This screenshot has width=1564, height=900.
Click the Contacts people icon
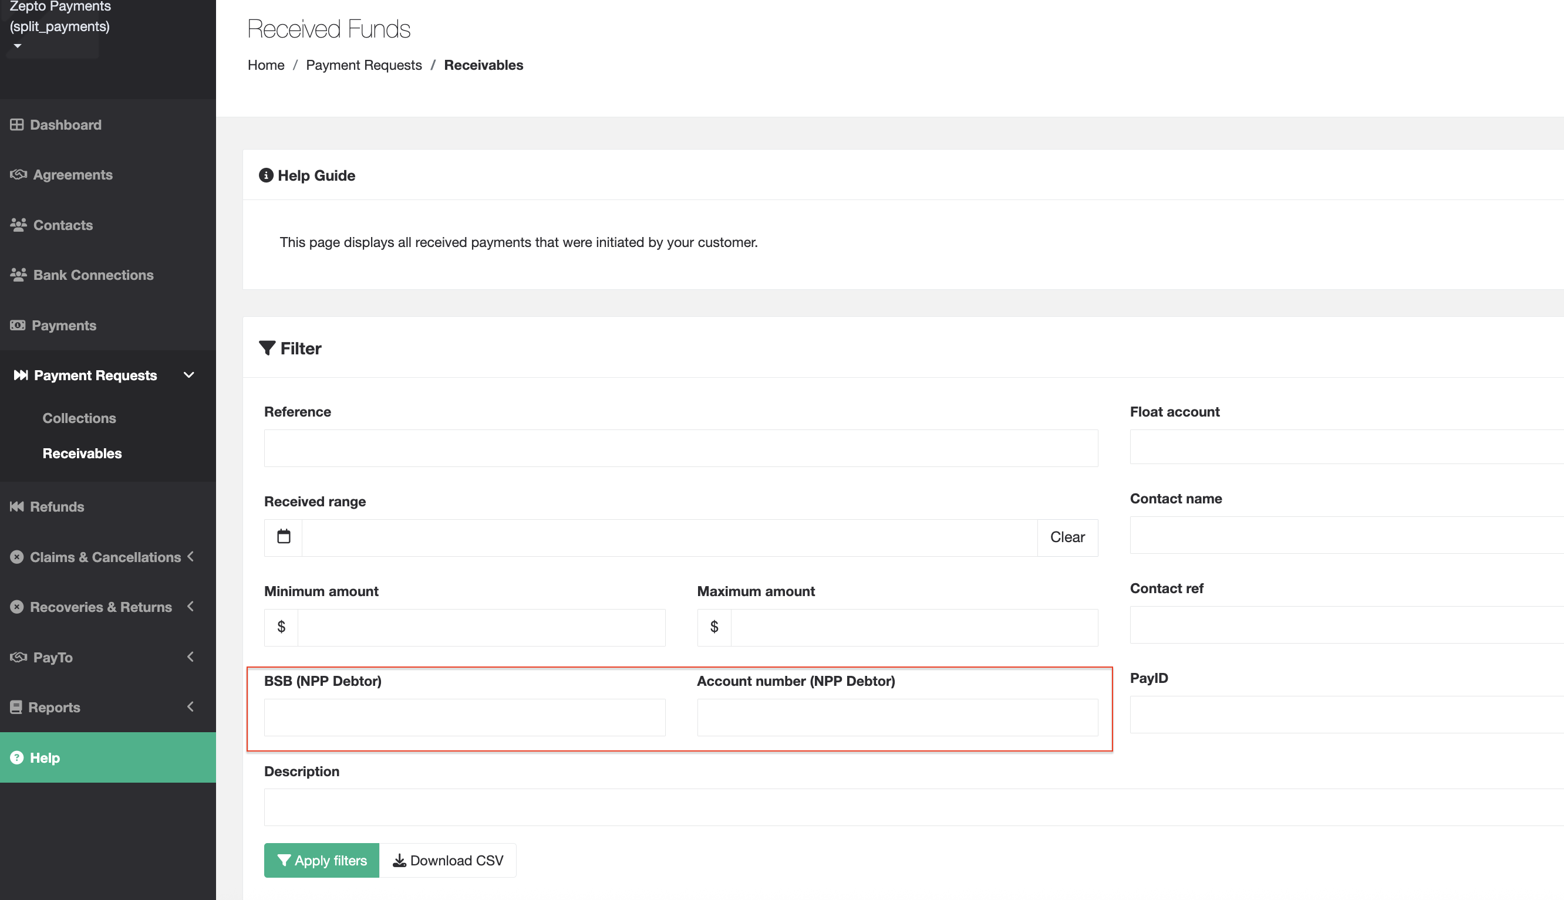tap(18, 225)
